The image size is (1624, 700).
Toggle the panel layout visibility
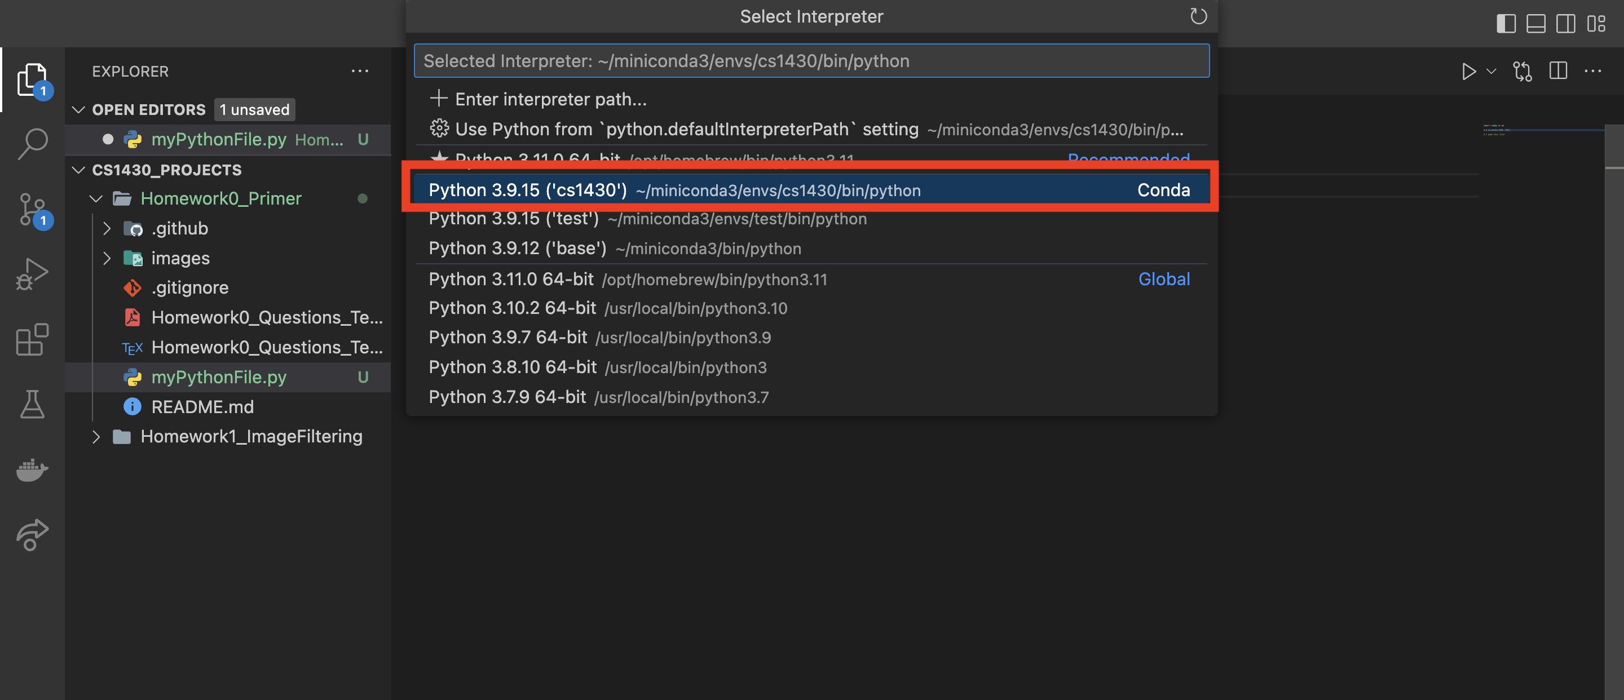pos(1537,24)
